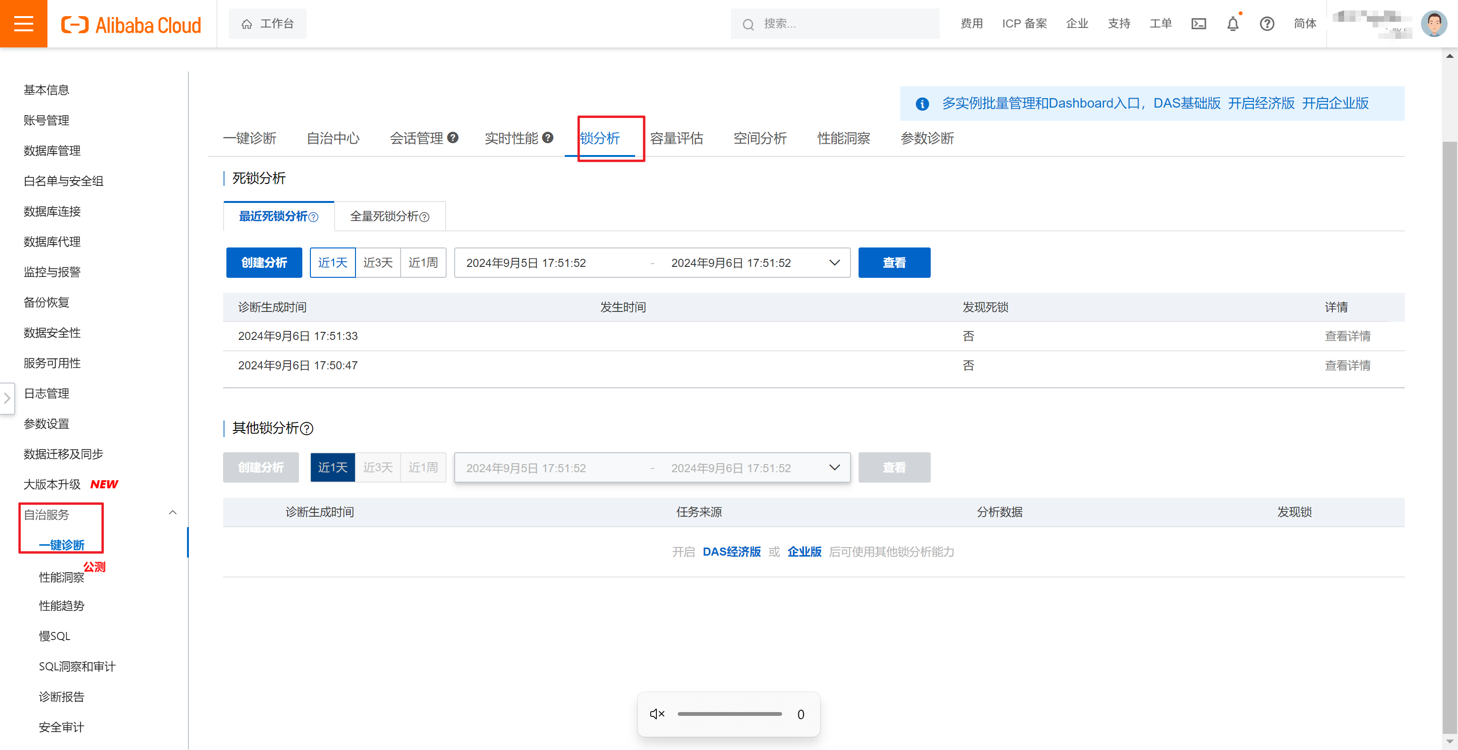Click the blue 创建分析 button
This screenshot has width=1458, height=750.
[264, 263]
